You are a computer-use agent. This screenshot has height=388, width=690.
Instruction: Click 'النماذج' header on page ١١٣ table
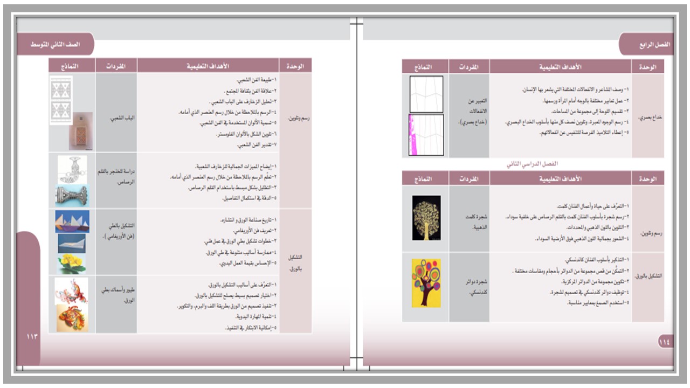72,66
